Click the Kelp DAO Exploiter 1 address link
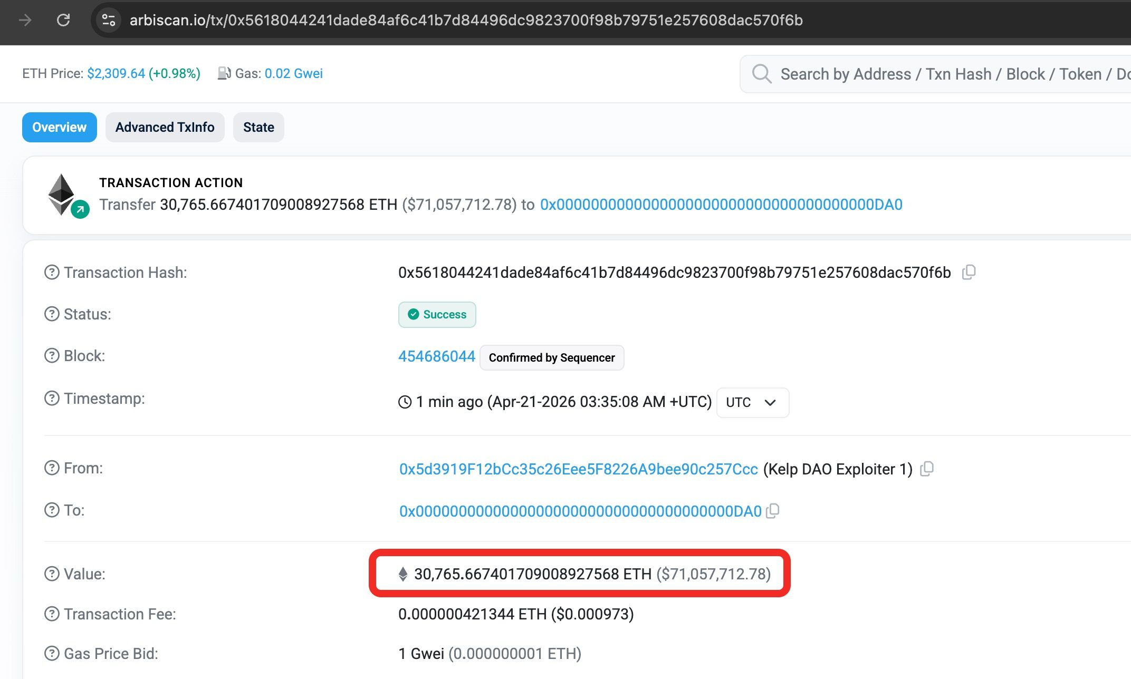 [577, 468]
